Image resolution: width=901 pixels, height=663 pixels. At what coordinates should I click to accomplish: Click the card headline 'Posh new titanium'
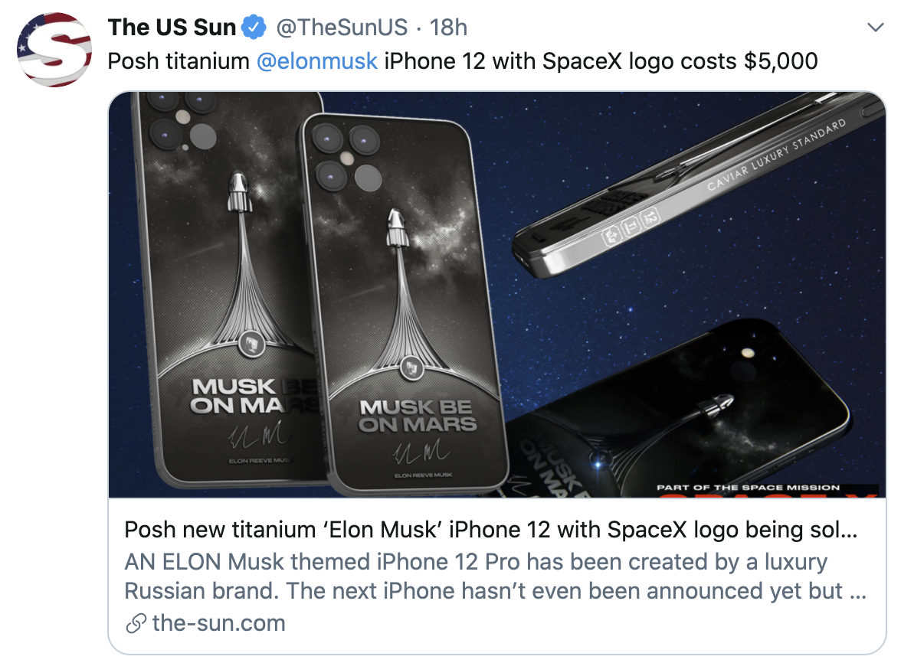point(490,531)
